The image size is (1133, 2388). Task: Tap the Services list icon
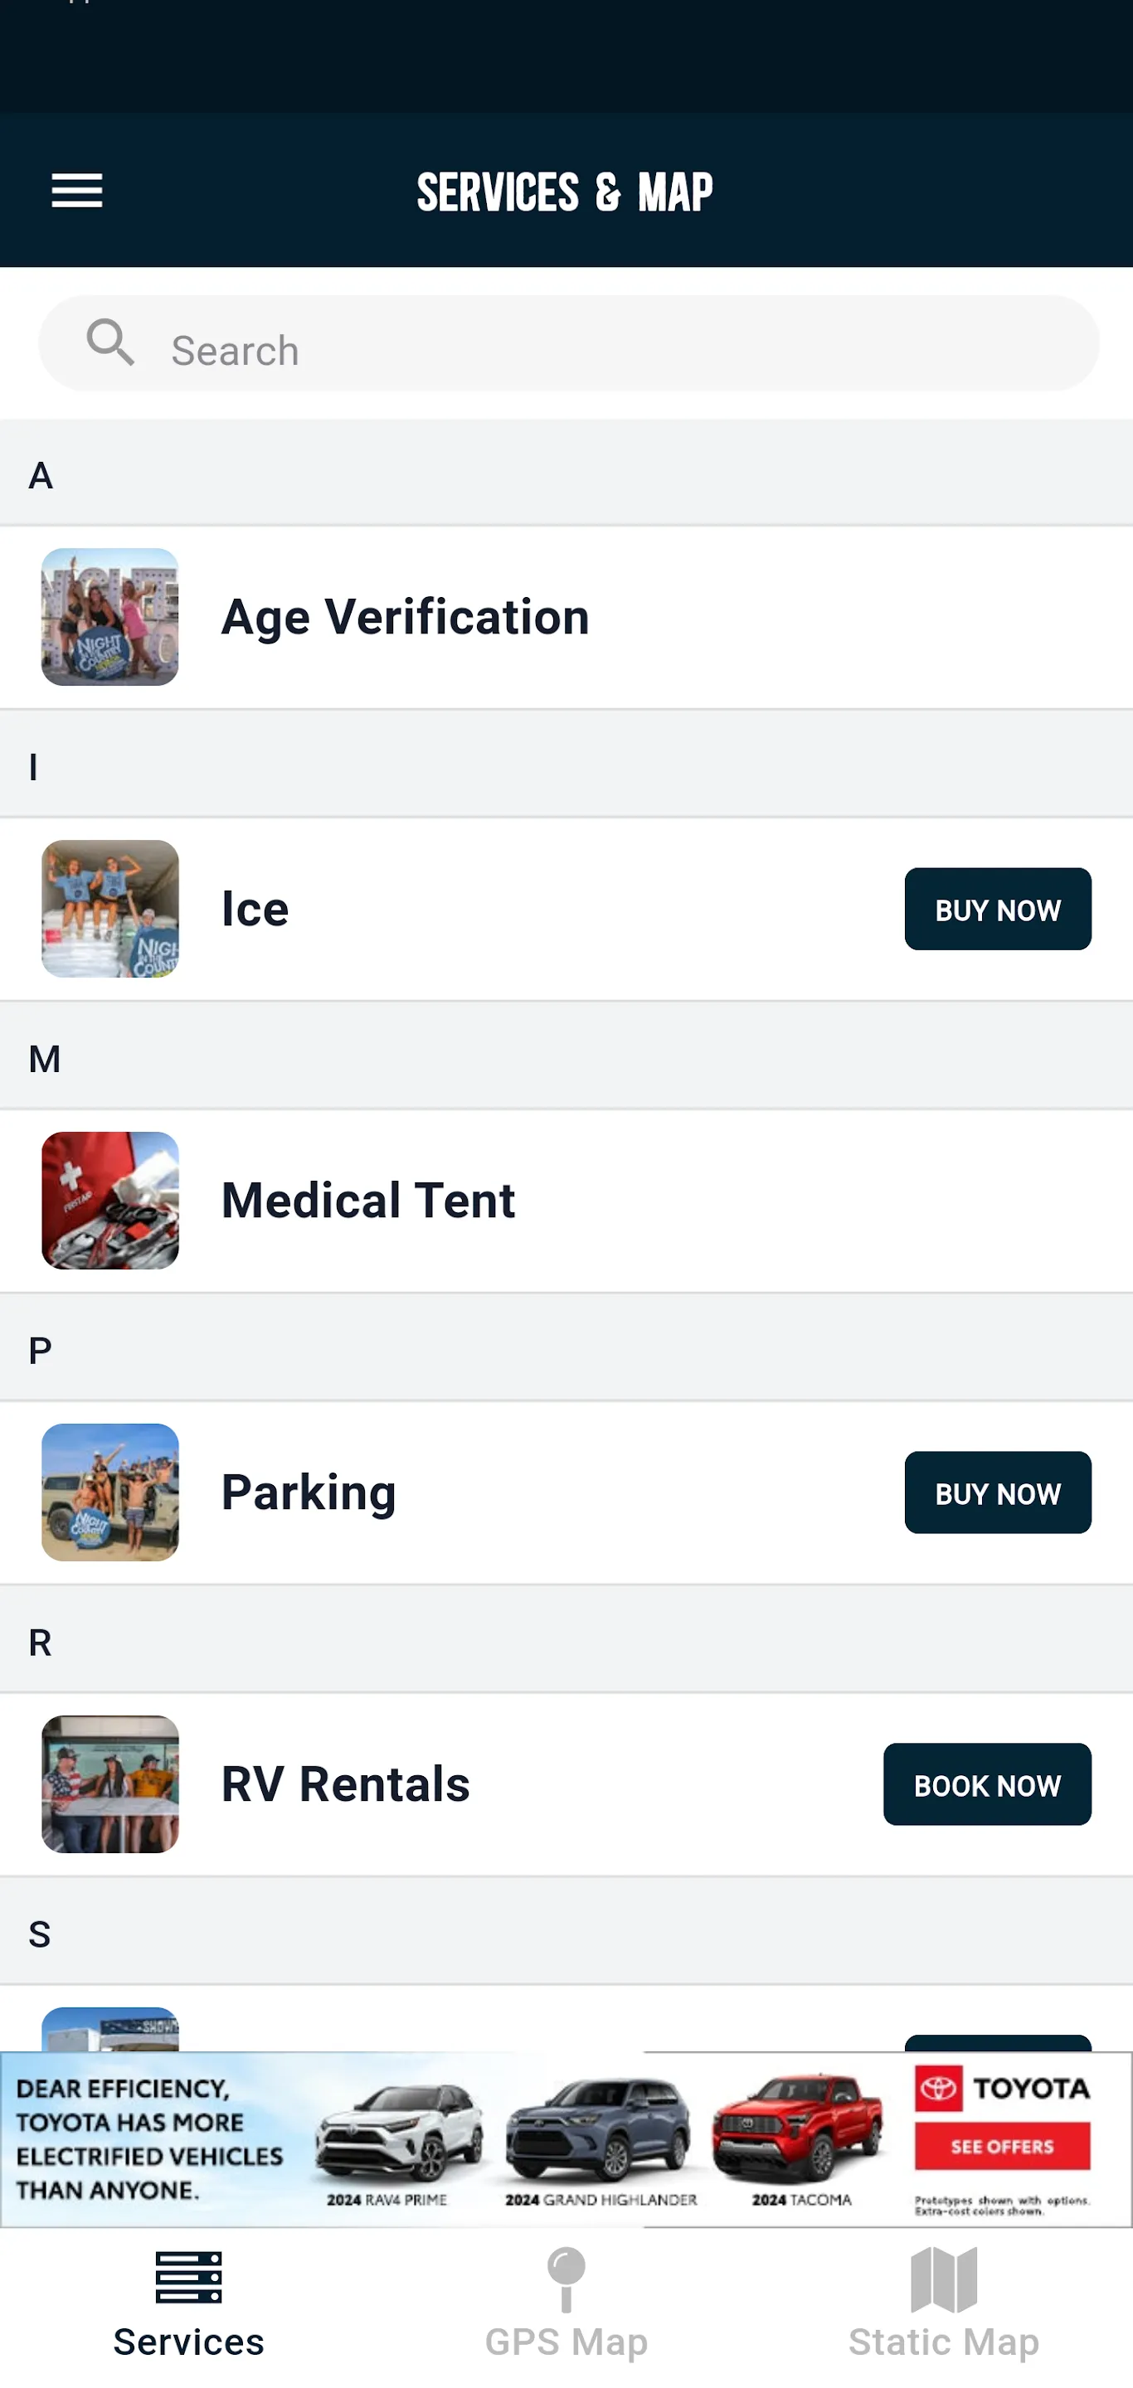coord(189,2277)
